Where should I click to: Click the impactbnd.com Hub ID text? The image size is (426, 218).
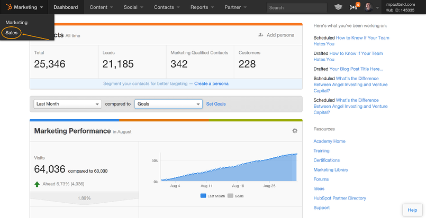pos(400,7)
